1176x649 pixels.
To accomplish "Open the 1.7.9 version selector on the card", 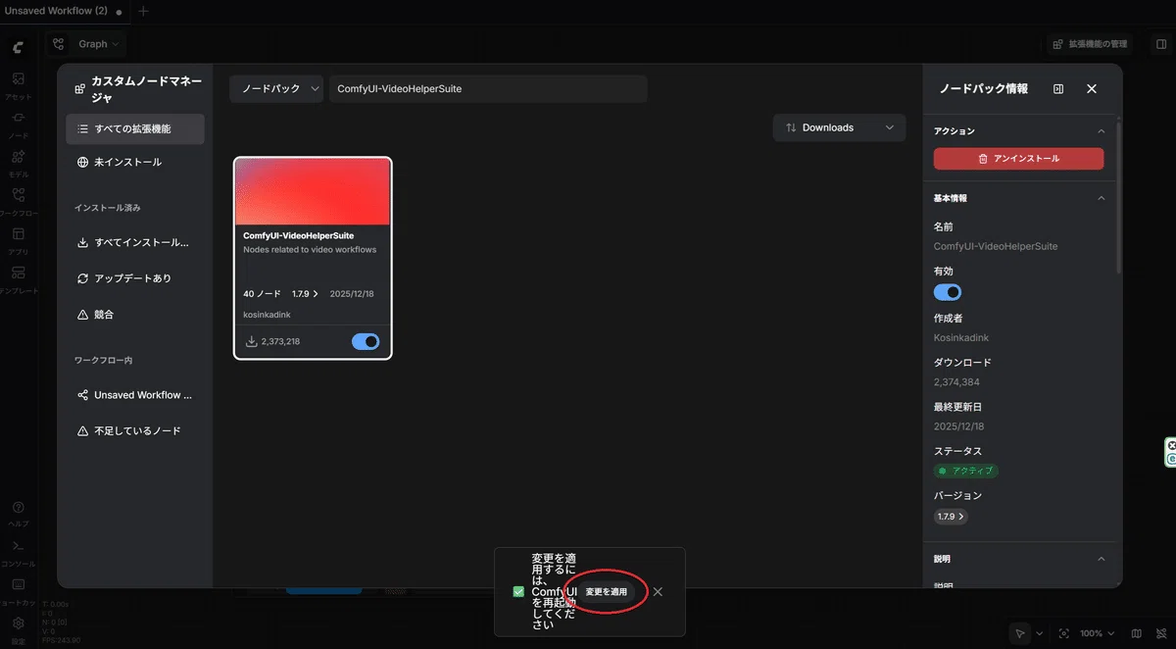I will (x=305, y=294).
